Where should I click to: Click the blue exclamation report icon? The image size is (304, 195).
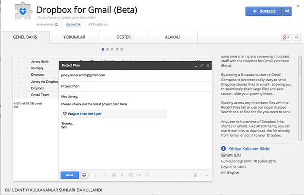(223, 149)
